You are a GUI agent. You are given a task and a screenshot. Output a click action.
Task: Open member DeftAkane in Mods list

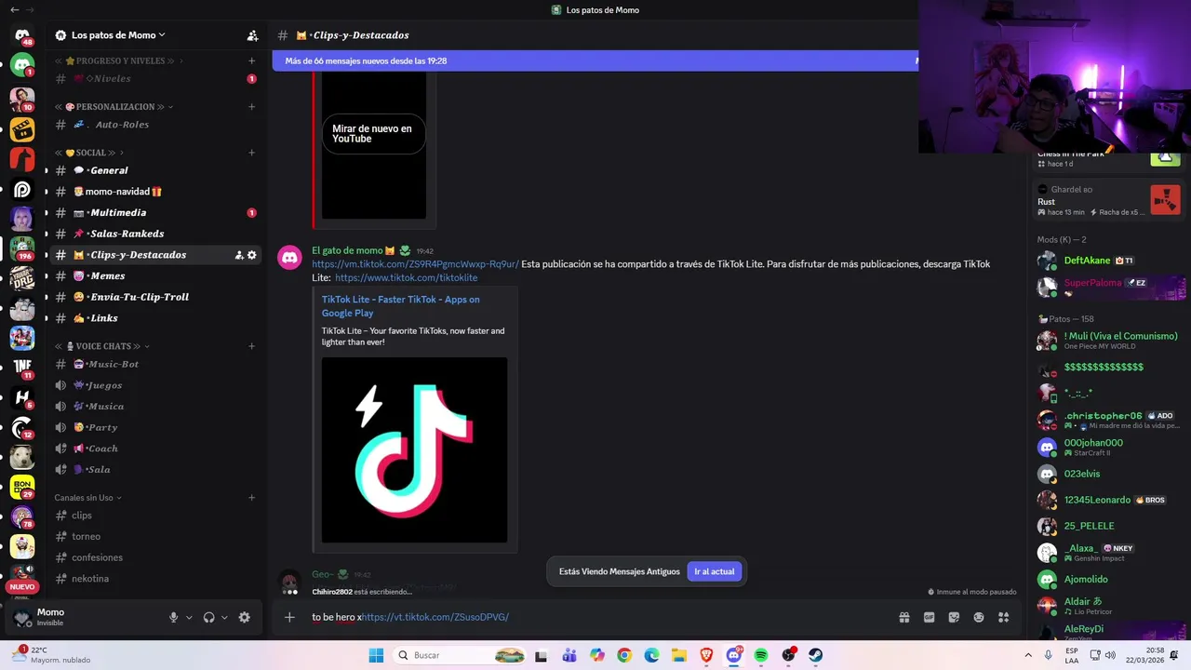pos(1107,261)
